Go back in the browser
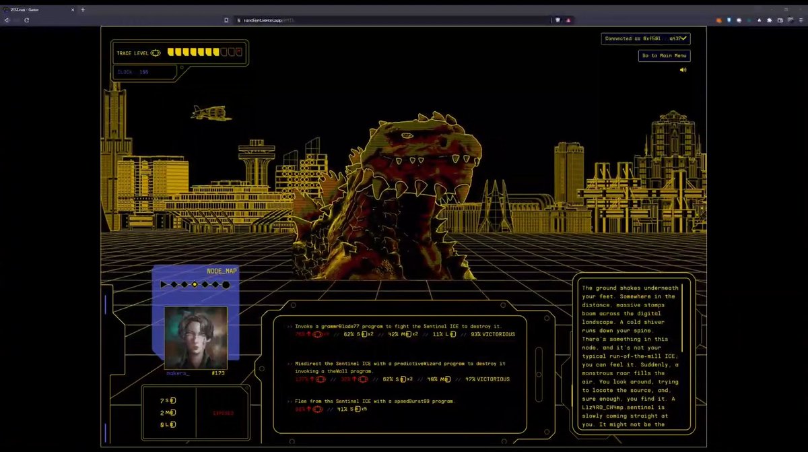The image size is (808, 452). 7,20
